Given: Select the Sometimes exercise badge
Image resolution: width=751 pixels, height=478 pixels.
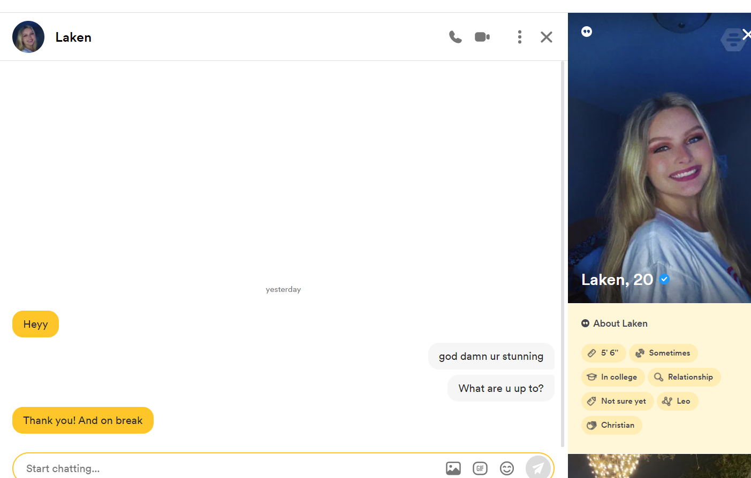Looking at the screenshot, I should coord(663,353).
